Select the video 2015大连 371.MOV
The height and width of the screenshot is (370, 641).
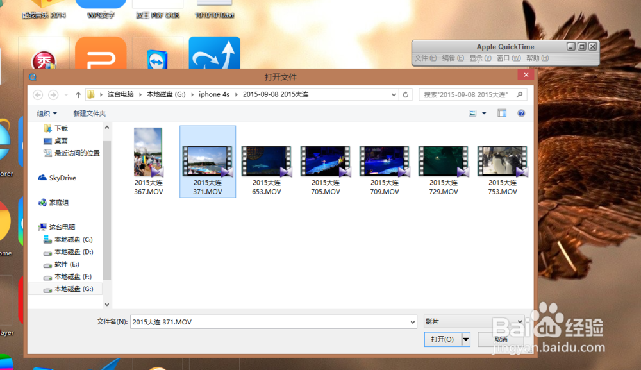208,162
